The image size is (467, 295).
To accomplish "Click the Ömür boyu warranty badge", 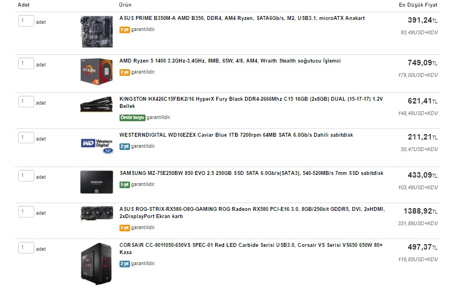I will pos(133,118).
